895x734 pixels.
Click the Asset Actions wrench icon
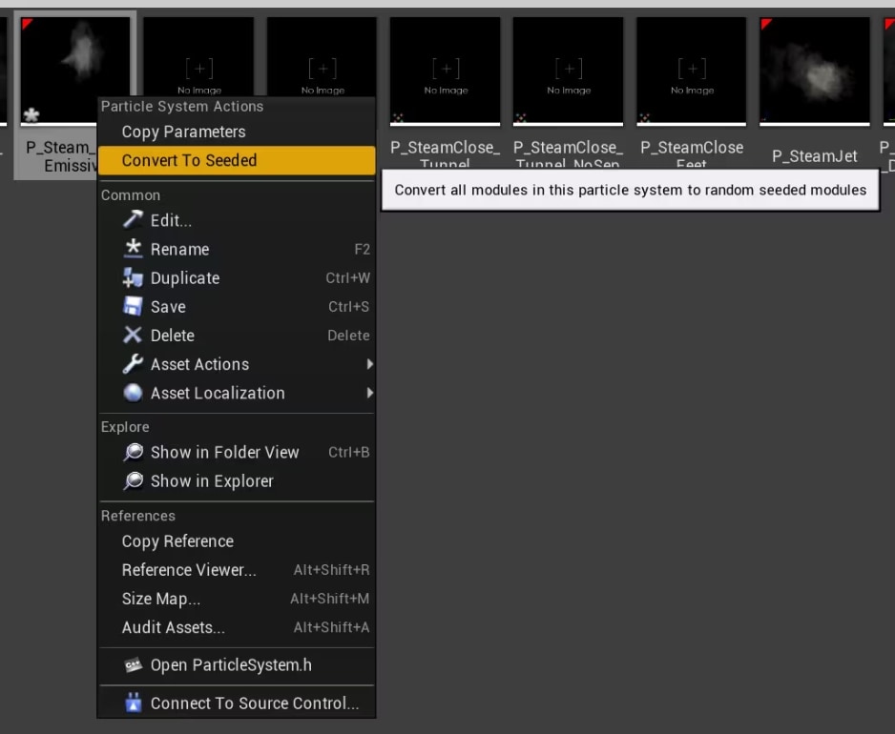[x=133, y=364]
